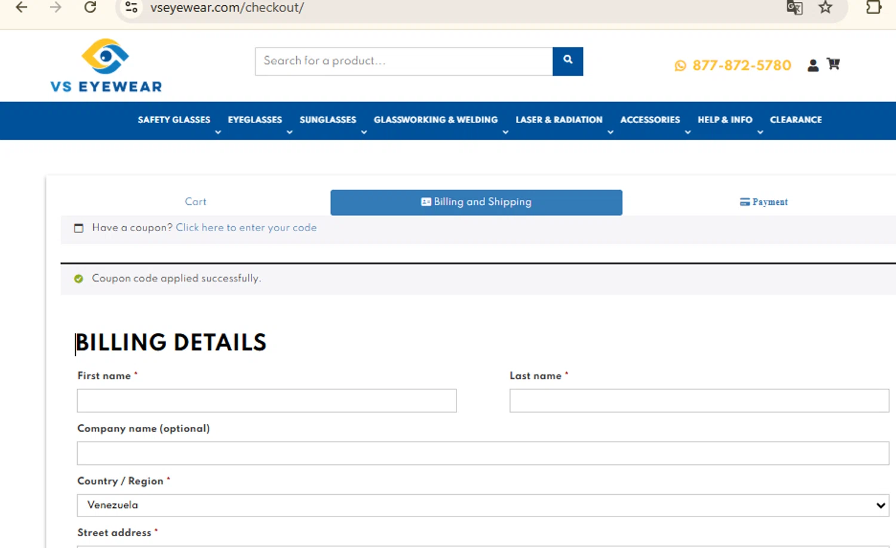Click here to enter your code link
Screen dimensions: 896x548
pos(246,227)
